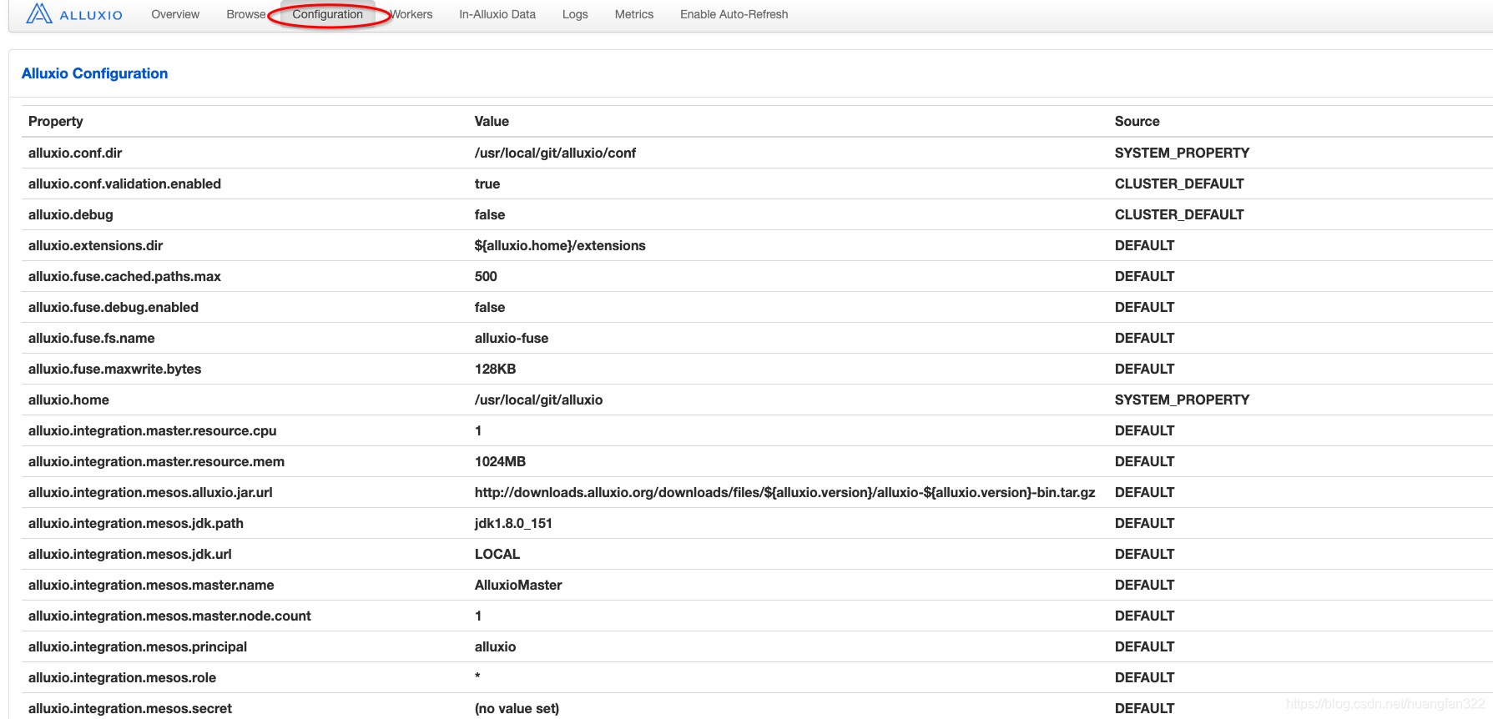The width and height of the screenshot is (1493, 719).
Task: Click the 1024MB value
Action: coord(500,461)
